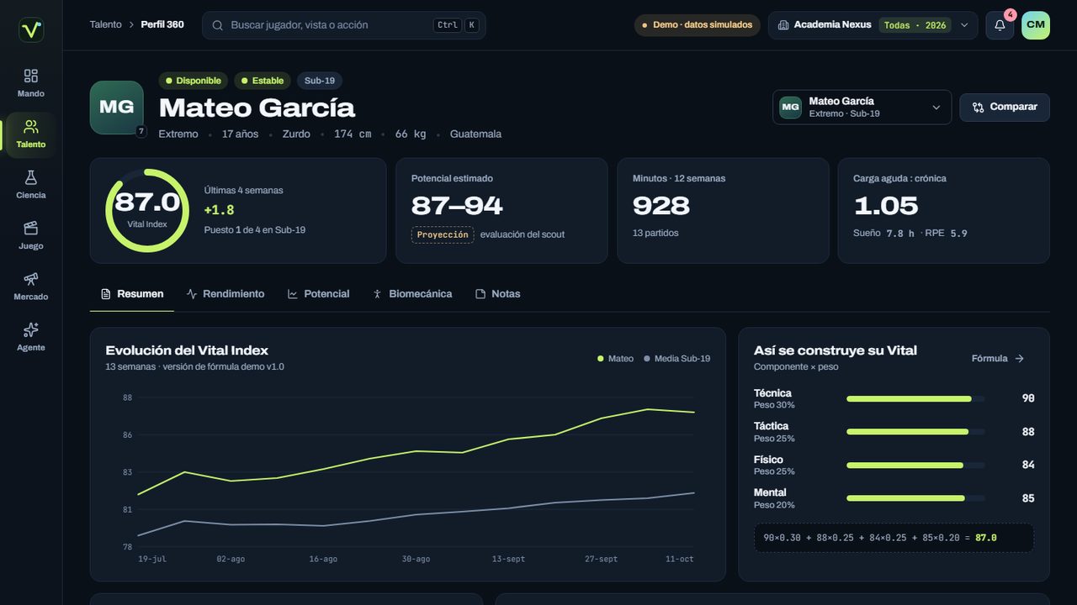Switch to the Resumen tab

[132, 294]
